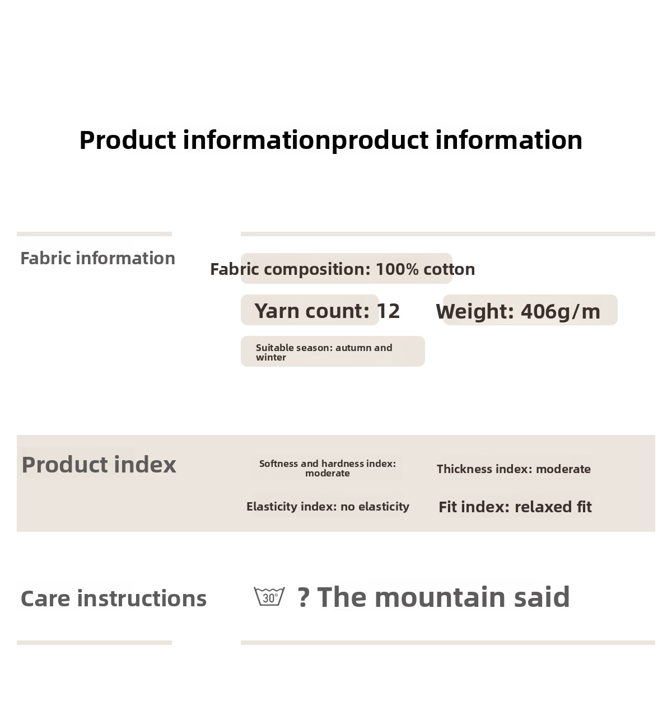Click Fit index relaxed fit text
Image resolution: width=672 pixels, height=725 pixels.
(x=515, y=507)
